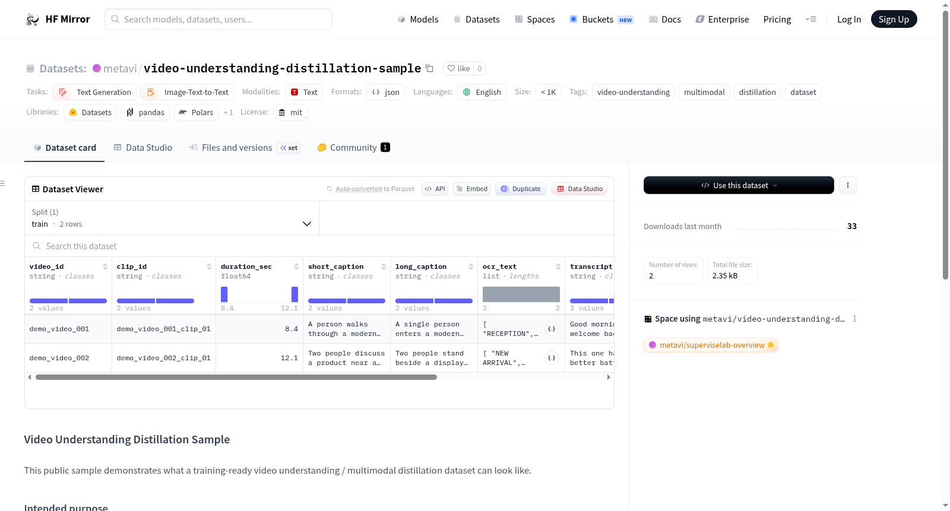Expand the Split train dropdown
This screenshot has width=950, height=511.
click(x=172, y=218)
